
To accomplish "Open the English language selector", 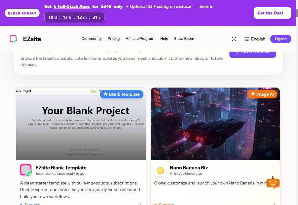I will click(x=255, y=39).
